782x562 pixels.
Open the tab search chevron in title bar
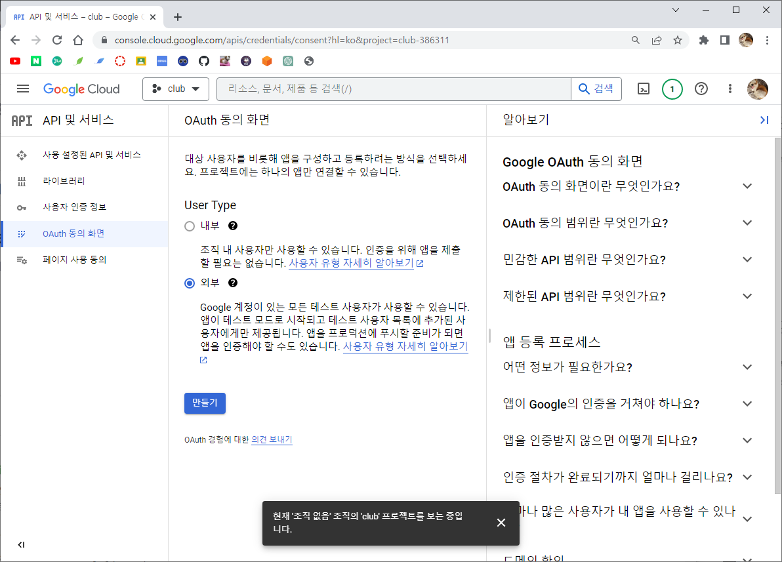tap(676, 10)
